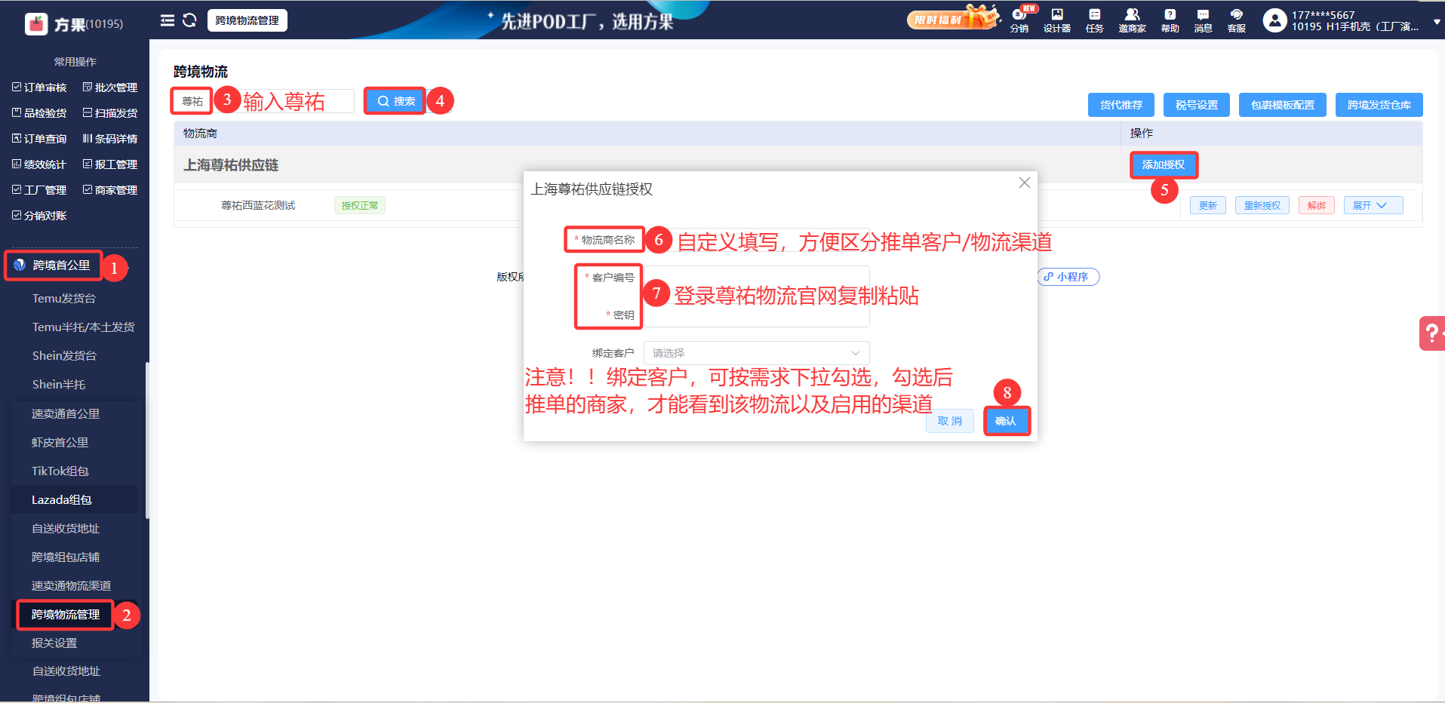Screen dimensions: 1445x703
Task: Open 条码详情 shortcut
Action: pyautogui.click(x=110, y=139)
